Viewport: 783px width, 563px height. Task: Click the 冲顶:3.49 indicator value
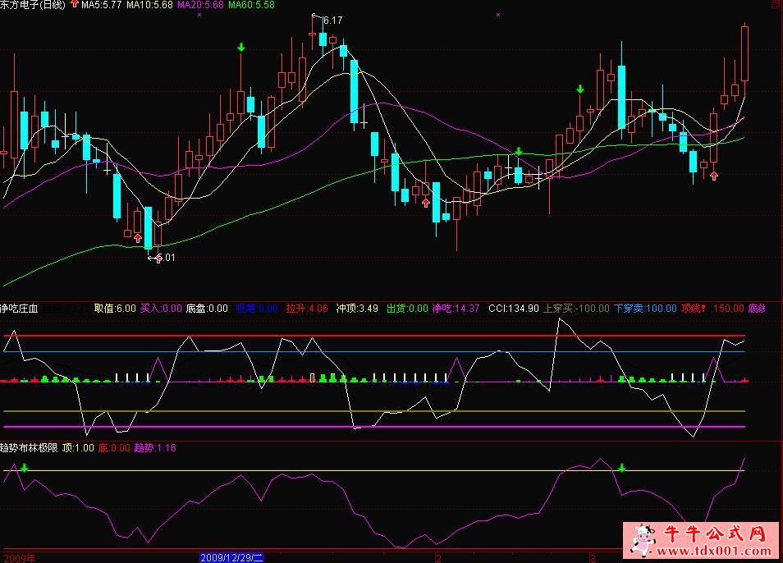[357, 309]
